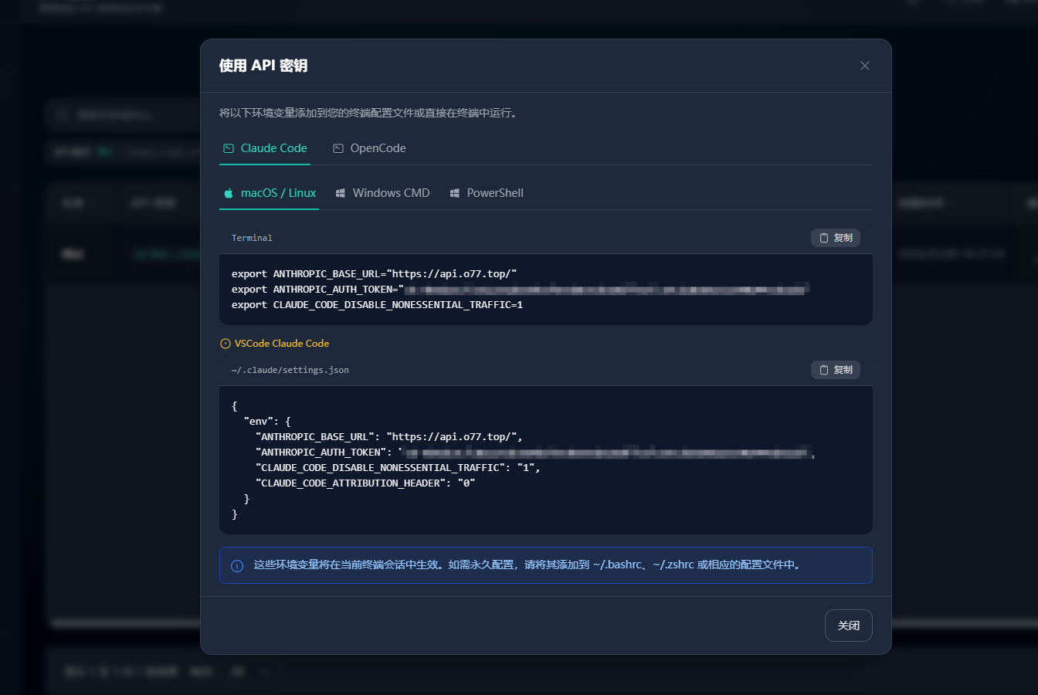Click the "CLAUDE_CODE_ATTRIBUTION_HEADER": "0" JSON line
The image size is (1038, 695).
pyautogui.click(x=365, y=483)
